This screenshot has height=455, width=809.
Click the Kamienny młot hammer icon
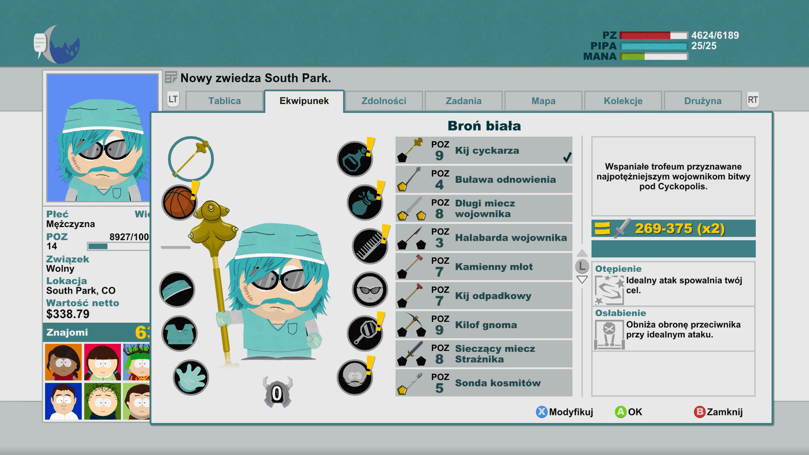[x=410, y=266]
